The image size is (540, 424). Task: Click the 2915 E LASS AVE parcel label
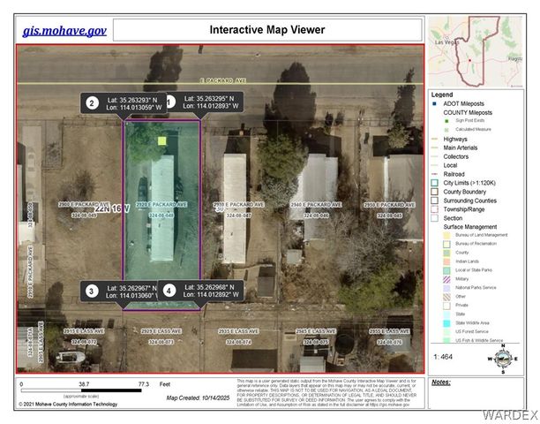click(84, 331)
